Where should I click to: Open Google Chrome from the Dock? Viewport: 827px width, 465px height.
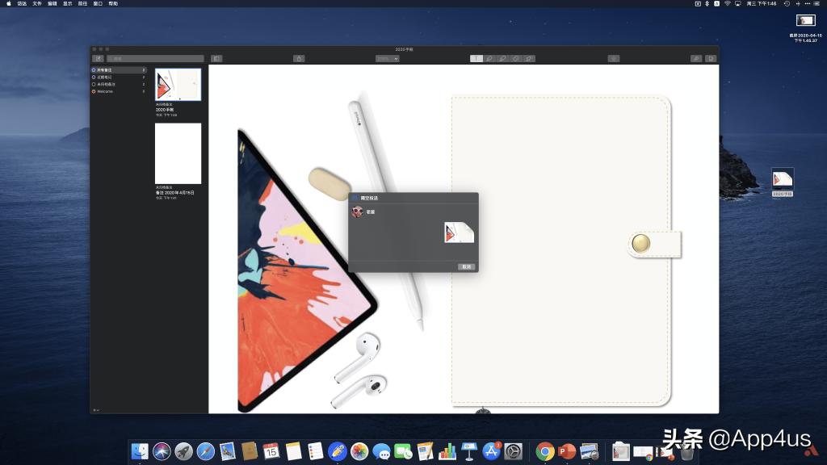545,451
